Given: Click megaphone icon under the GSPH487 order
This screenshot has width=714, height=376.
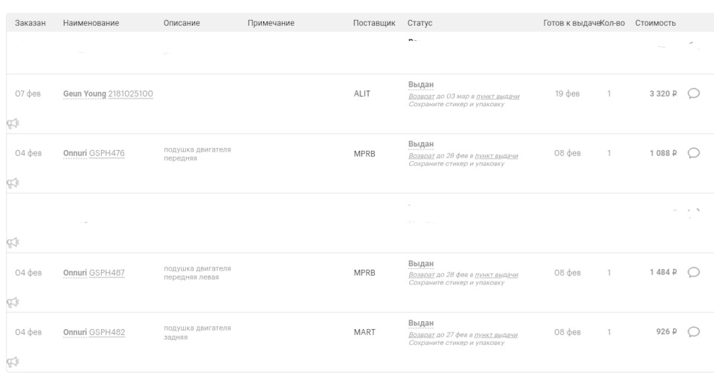Looking at the screenshot, I should pos(12,302).
